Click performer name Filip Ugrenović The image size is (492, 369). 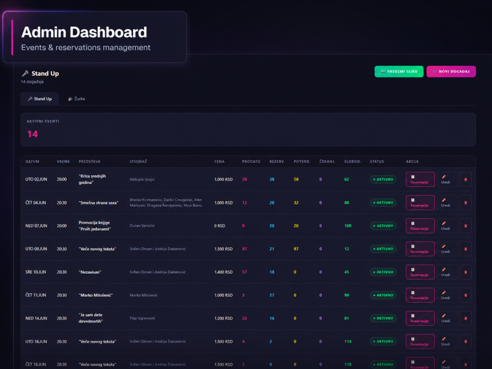point(142,318)
